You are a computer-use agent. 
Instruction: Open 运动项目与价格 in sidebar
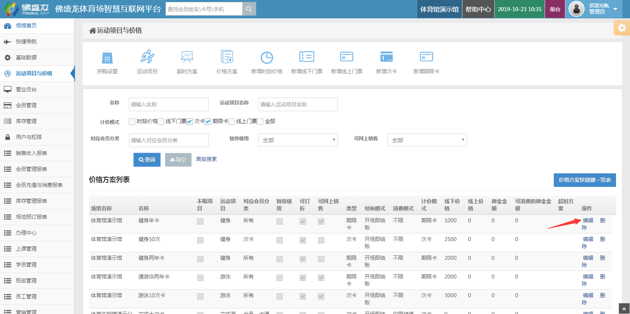pos(37,74)
